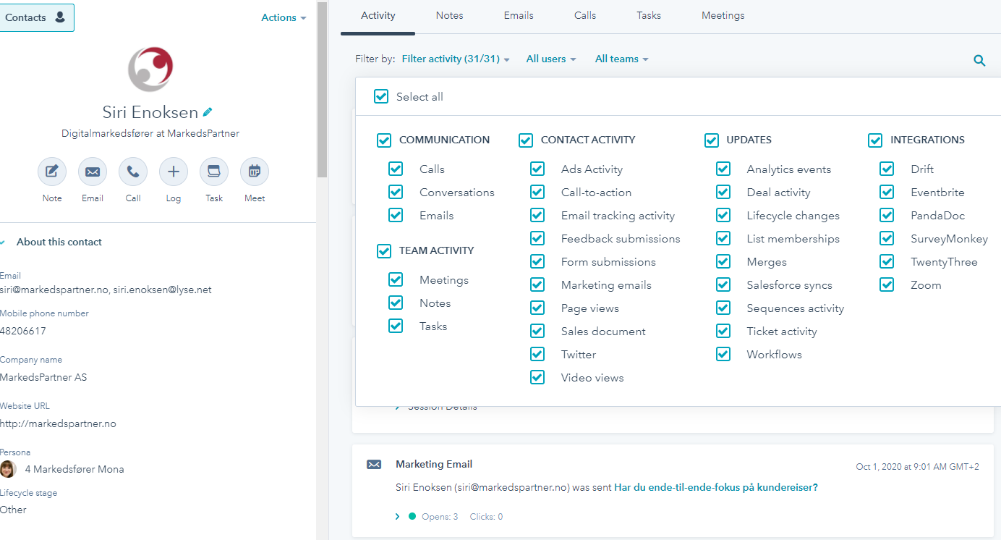Open the Filter activity (31/31) dropdown
Image resolution: width=1001 pixels, height=540 pixels.
pyautogui.click(x=456, y=59)
